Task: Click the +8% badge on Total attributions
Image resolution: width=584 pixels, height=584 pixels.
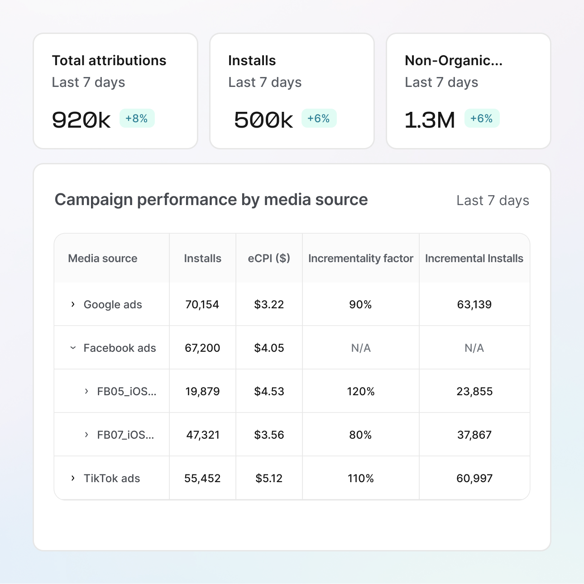Action: [x=137, y=119]
